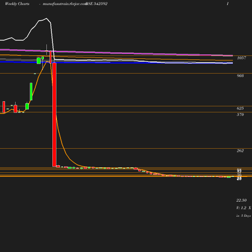The image size is (252, 252).
Task: Click the 625 price level label
Action: 240,108
